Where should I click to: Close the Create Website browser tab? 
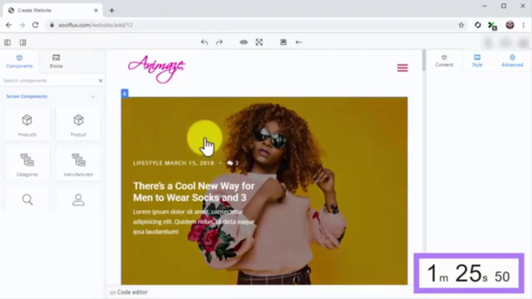click(x=96, y=10)
